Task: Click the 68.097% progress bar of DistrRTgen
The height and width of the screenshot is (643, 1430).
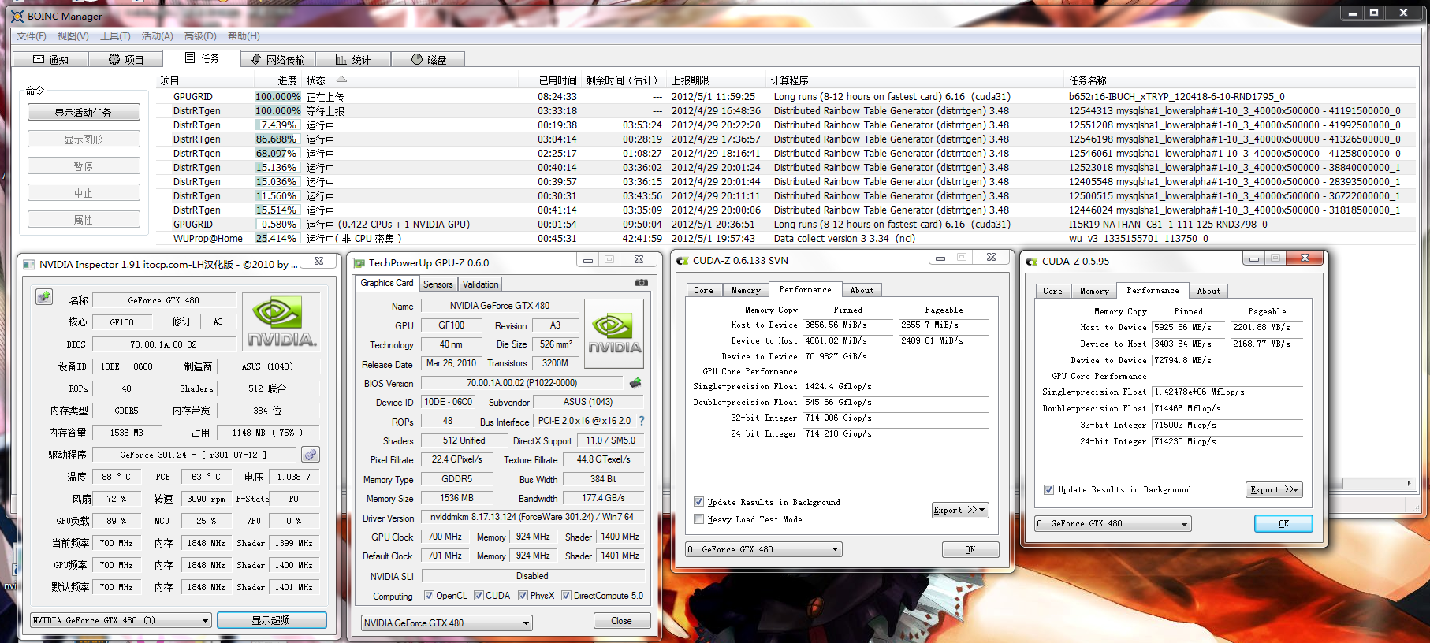Action: tap(277, 154)
